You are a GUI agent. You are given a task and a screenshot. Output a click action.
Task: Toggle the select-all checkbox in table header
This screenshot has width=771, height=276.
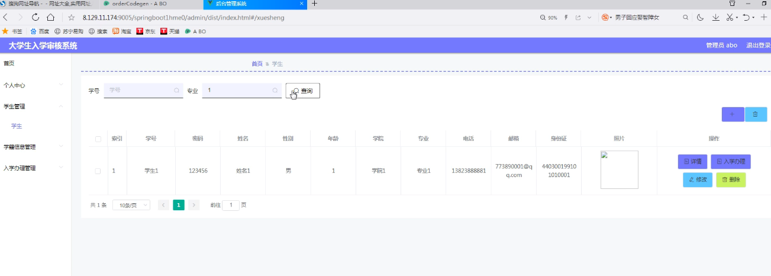click(98, 139)
